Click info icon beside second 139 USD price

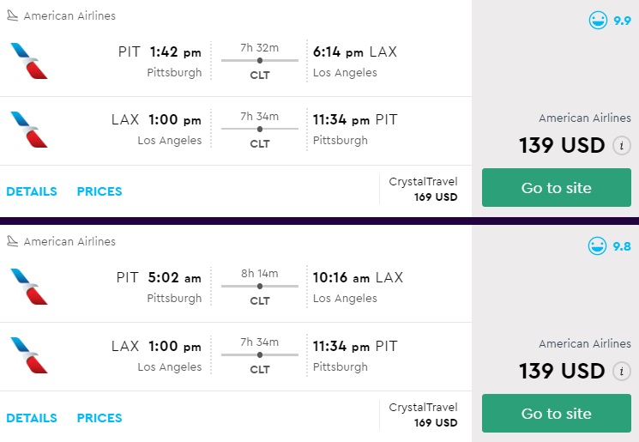click(x=622, y=372)
